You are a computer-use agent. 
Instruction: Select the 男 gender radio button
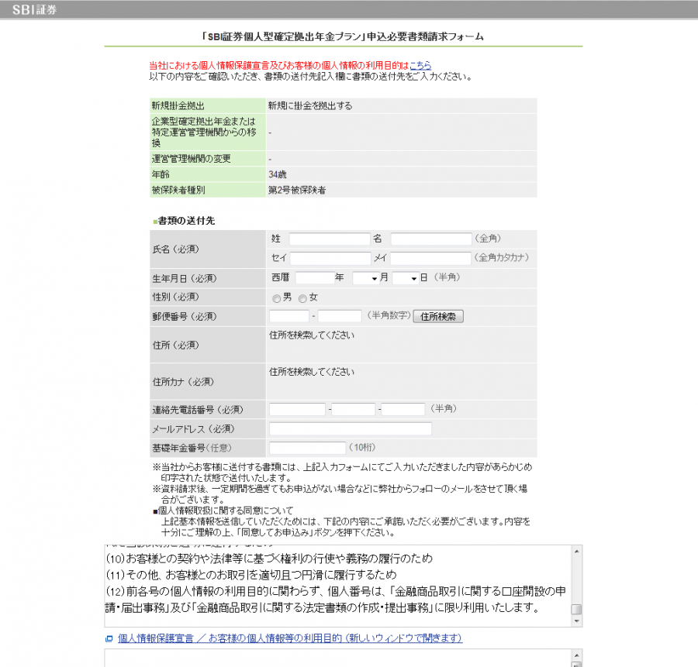pos(276,298)
